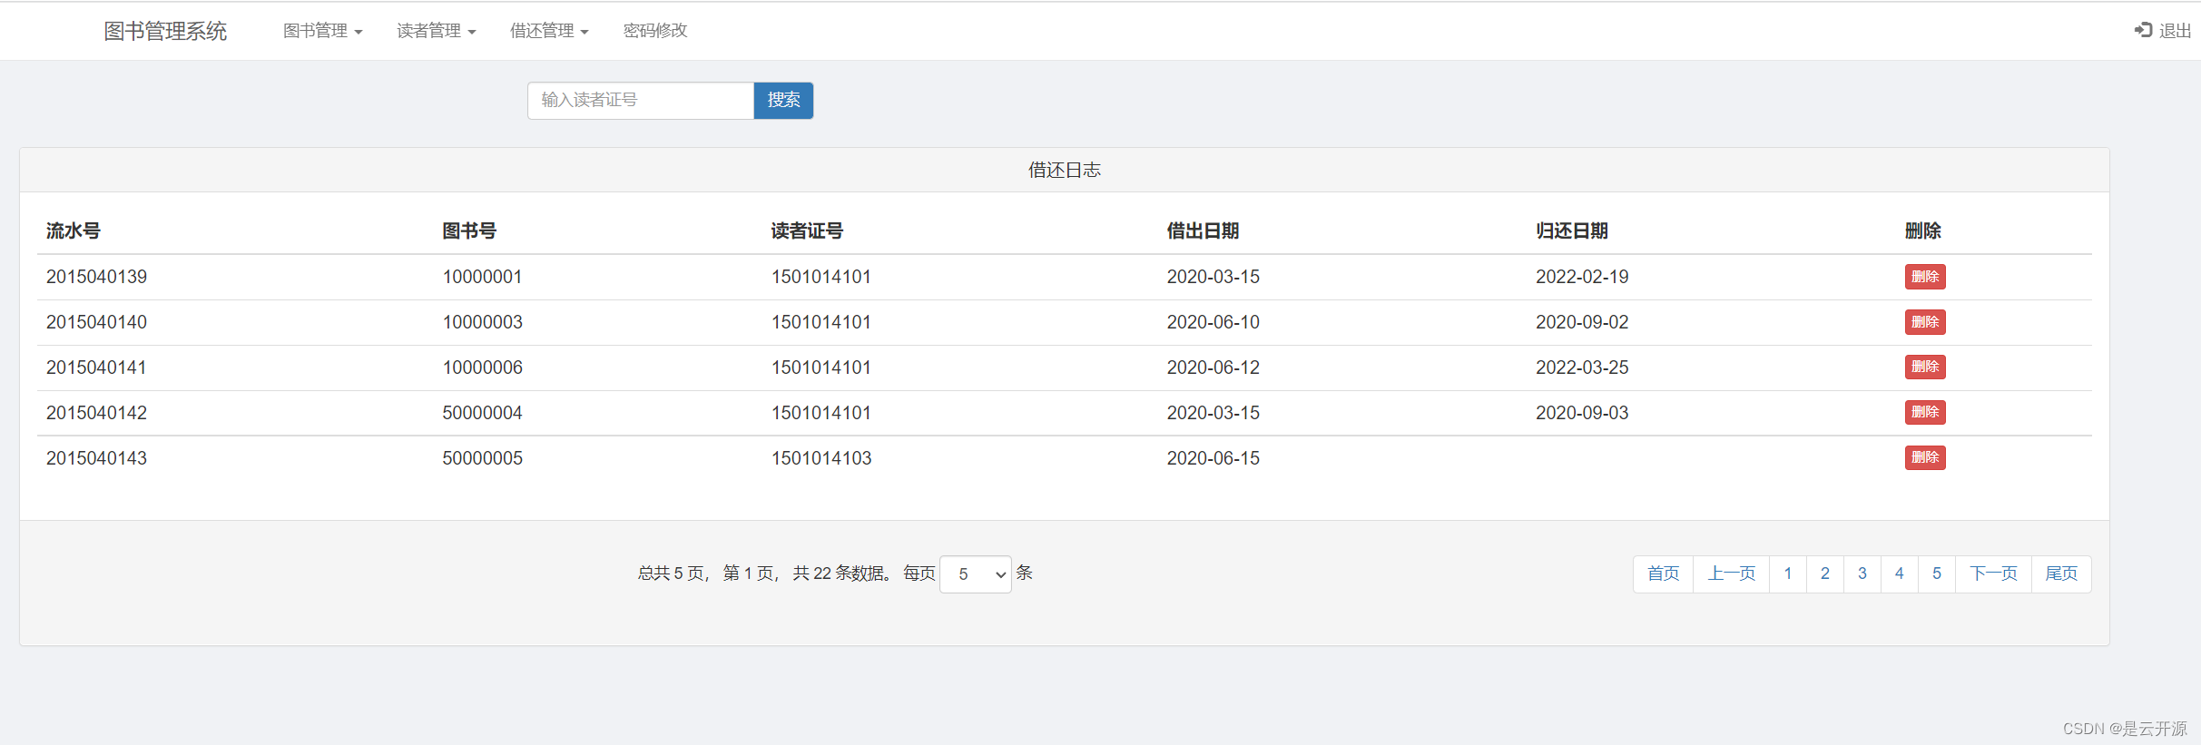Click book number 10000001
This screenshot has height=745, width=2201.
click(x=482, y=277)
